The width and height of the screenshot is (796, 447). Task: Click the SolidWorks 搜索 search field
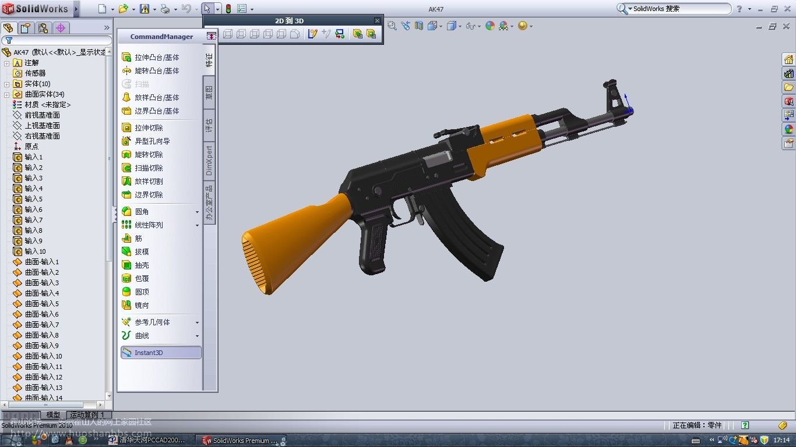pos(679,9)
